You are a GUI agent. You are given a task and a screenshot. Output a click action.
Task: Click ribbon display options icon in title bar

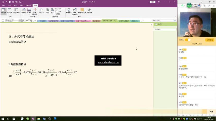(x=159, y=2)
